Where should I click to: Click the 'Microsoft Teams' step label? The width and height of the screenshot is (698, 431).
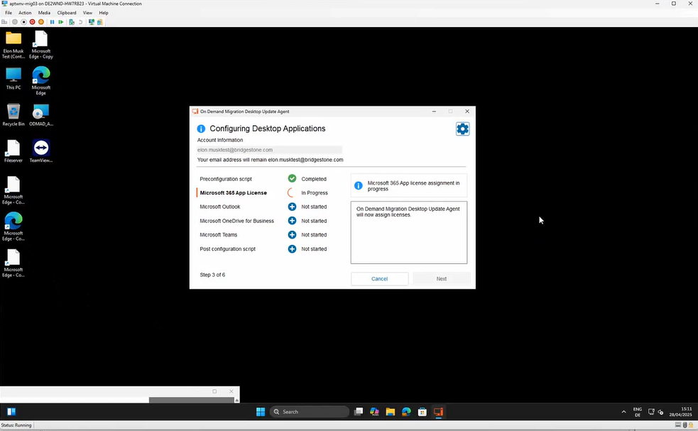click(x=219, y=234)
